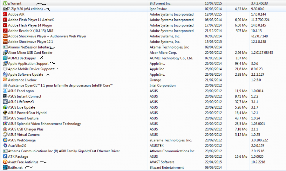Click the publisher Blizzard Entertainment
The image size is (286, 171).
pyautogui.click(x=167, y=168)
